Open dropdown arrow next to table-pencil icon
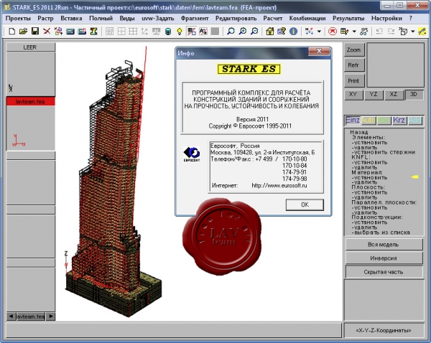431x343 pixels. click(x=354, y=32)
